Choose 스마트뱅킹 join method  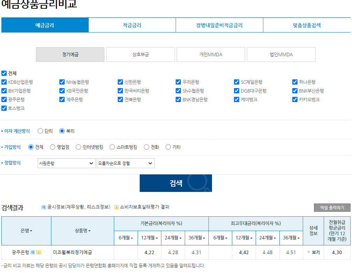112,147
